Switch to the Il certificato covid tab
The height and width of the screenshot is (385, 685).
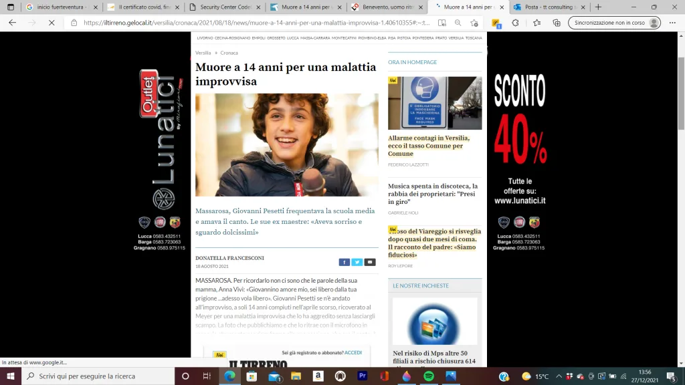point(142,7)
